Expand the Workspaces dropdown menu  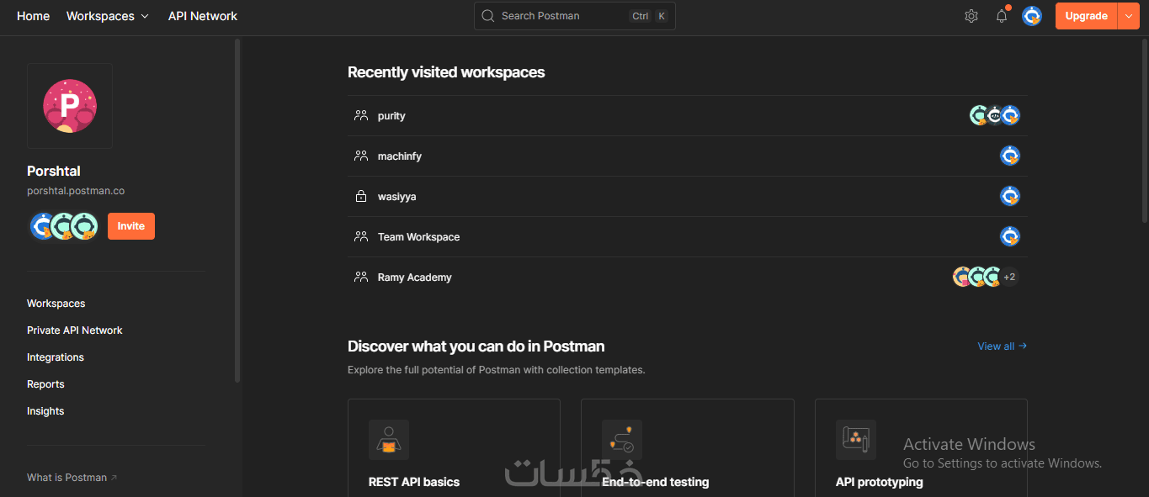coord(108,16)
